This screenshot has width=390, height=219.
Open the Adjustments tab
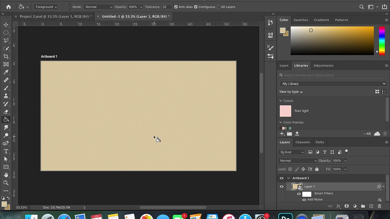pos(323,65)
